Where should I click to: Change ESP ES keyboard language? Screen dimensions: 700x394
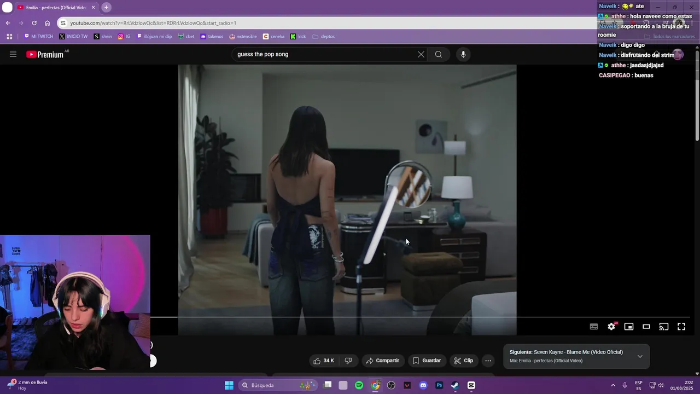639,385
